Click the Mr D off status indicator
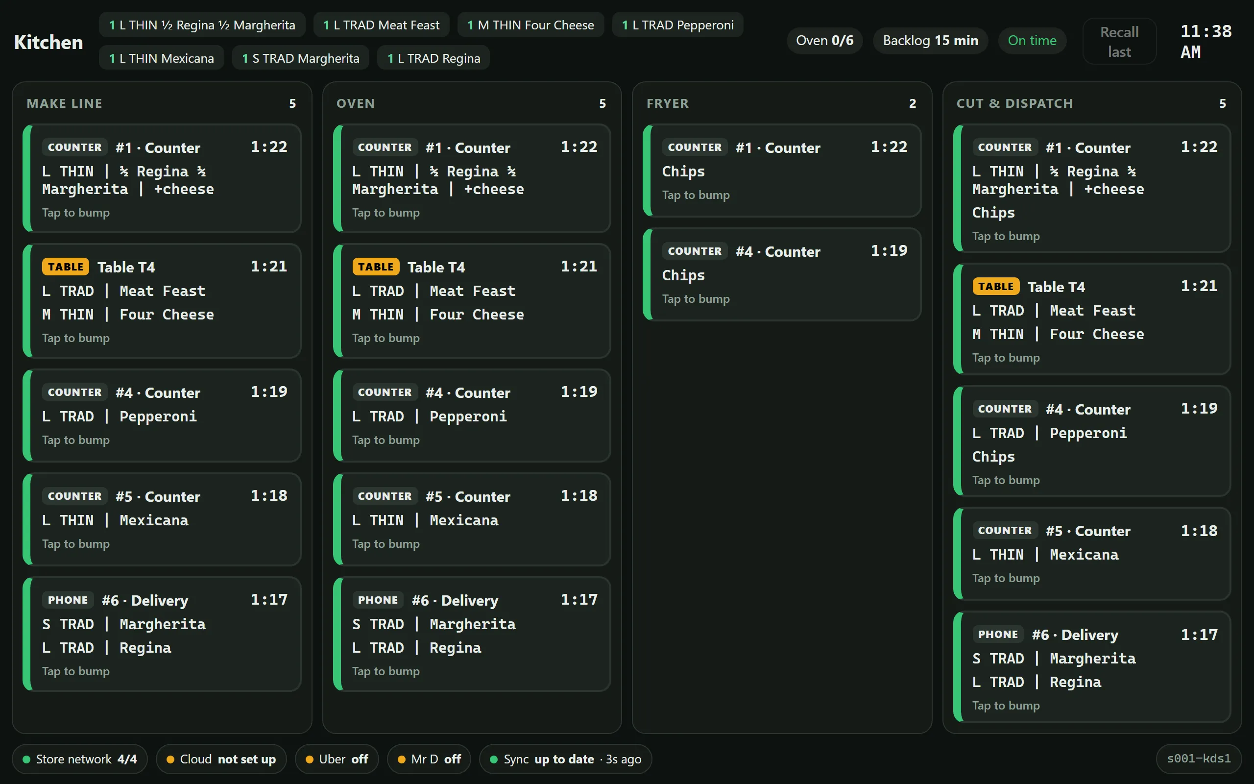The height and width of the screenshot is (784, 1254). pos(429,759)
